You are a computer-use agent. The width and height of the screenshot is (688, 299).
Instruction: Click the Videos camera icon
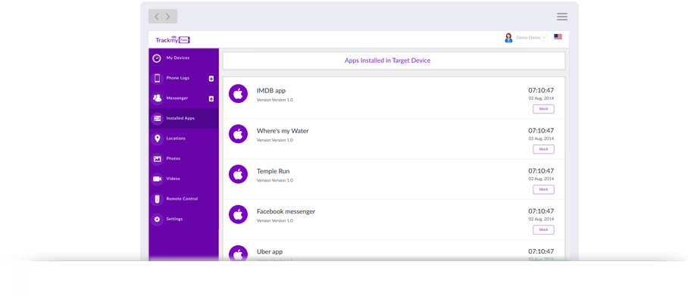157,179
